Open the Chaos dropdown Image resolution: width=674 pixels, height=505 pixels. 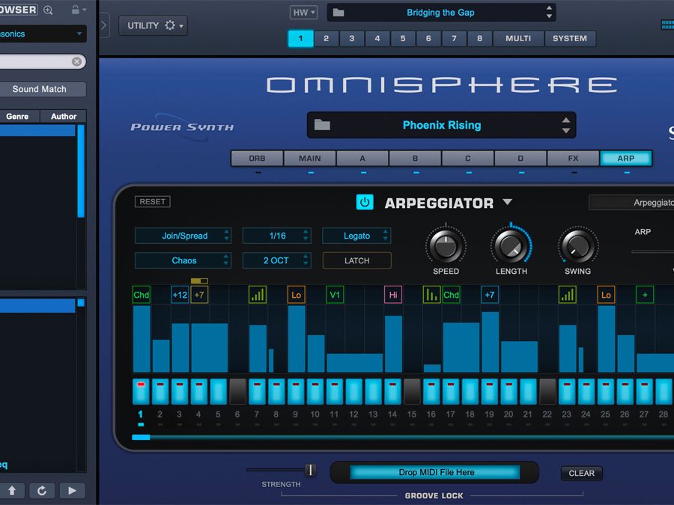183,260
